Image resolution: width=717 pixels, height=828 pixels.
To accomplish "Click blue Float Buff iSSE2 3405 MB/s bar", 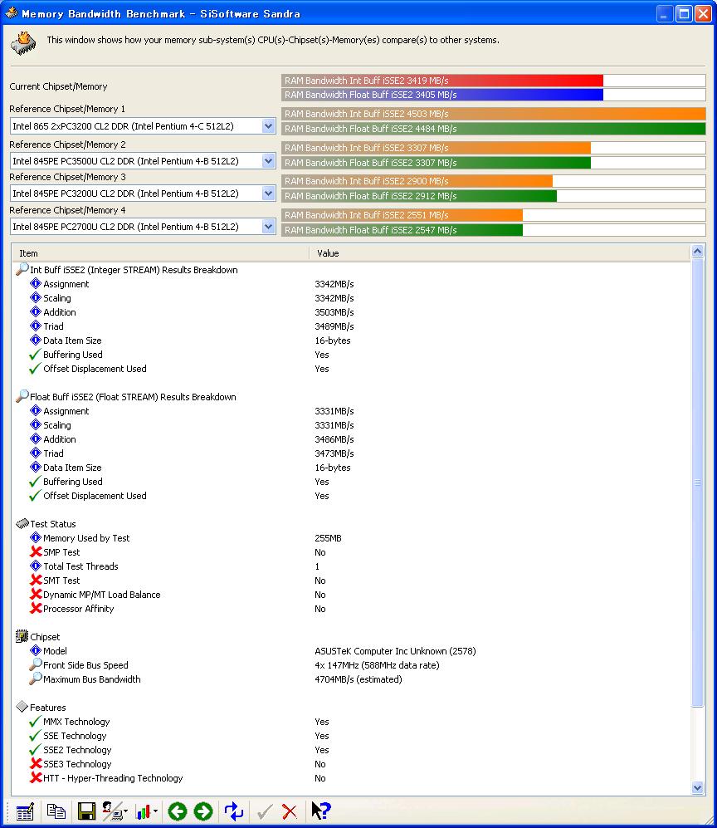I will click(x=442, y=95).
